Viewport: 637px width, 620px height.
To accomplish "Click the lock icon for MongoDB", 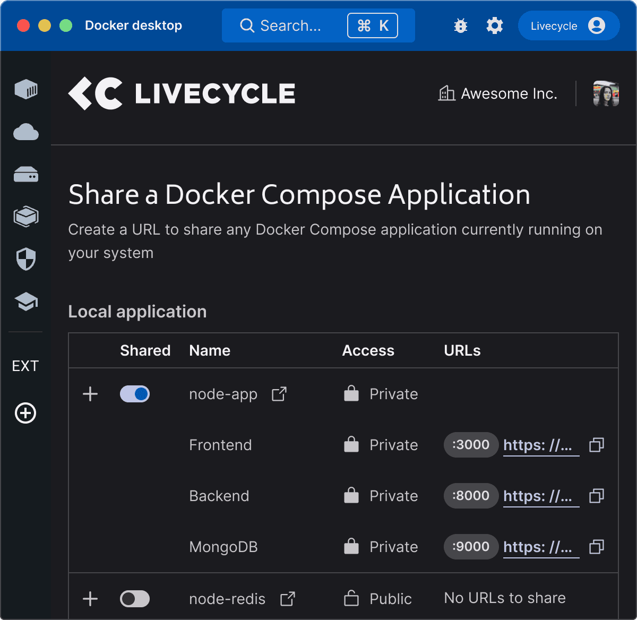I will pos(351,546).
